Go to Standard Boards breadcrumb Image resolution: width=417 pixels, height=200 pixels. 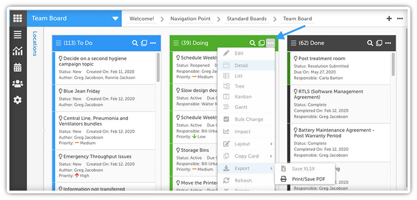(246, 19)
